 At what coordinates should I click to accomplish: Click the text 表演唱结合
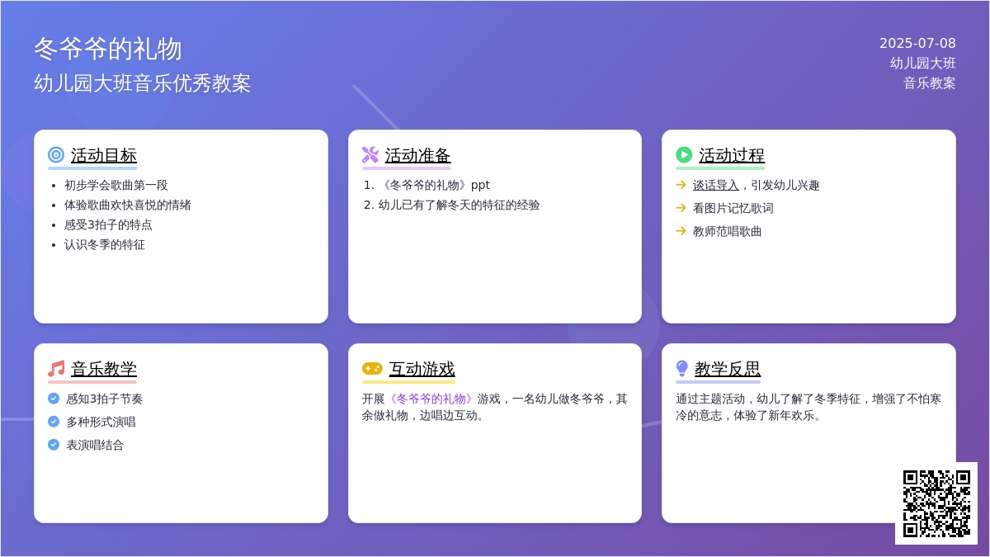pyautogui.click(x=96, y=445)
